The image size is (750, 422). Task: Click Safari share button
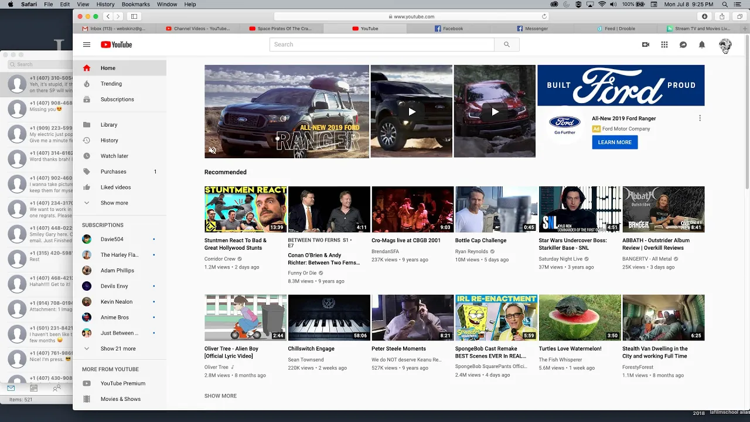(722, 16)
